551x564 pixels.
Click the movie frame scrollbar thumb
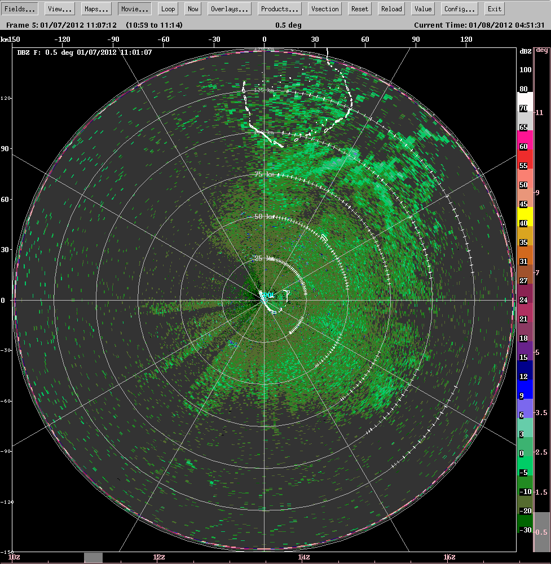pyautogui.click(x=93, y=558)
